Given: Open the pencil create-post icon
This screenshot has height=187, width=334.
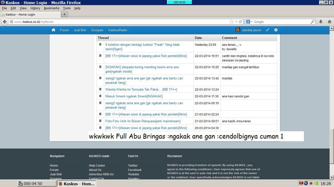Looking at the screenshot, I should [267, 30].
